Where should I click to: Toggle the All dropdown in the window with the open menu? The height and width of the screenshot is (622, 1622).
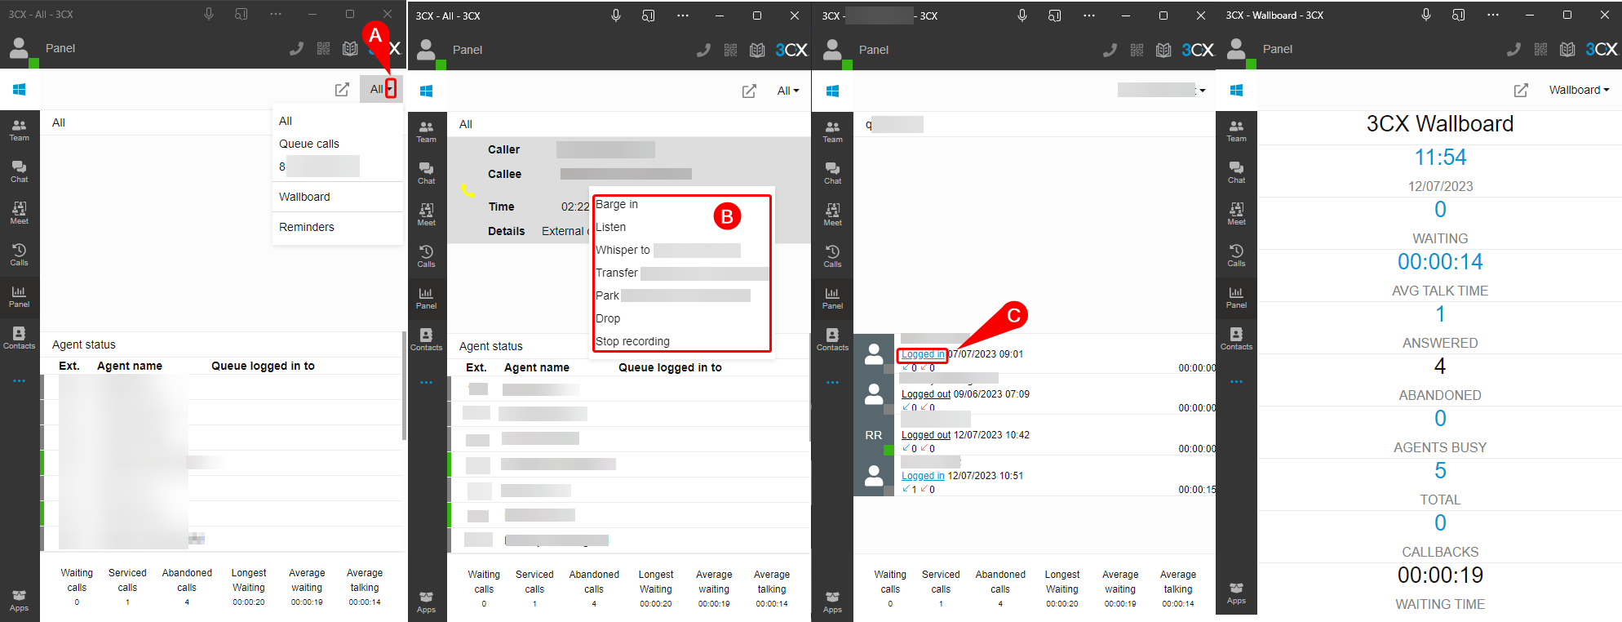coord(380,89)
